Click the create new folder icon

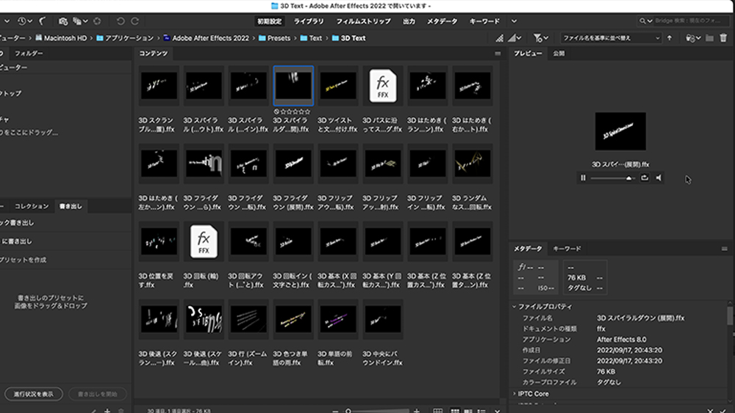tap(709, 38)
